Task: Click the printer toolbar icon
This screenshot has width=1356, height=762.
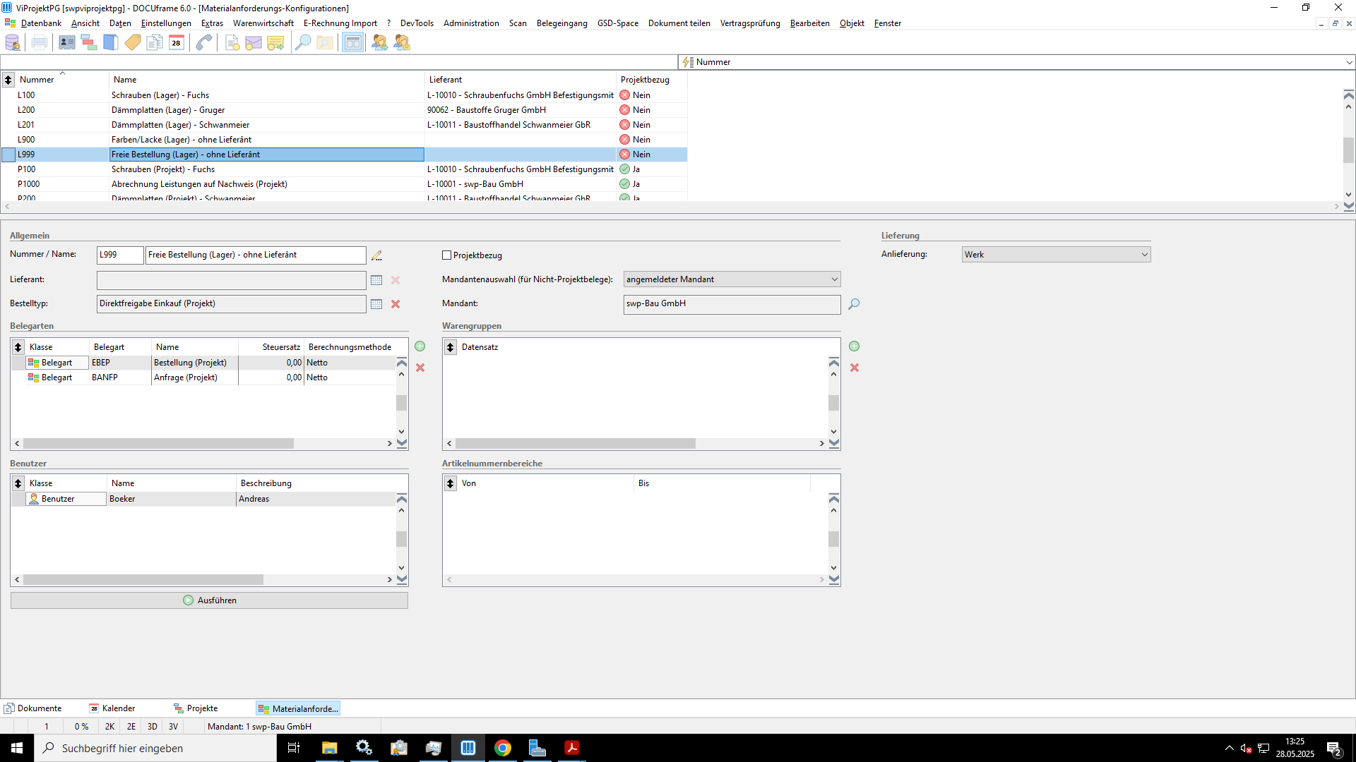Action: [40, 43]
